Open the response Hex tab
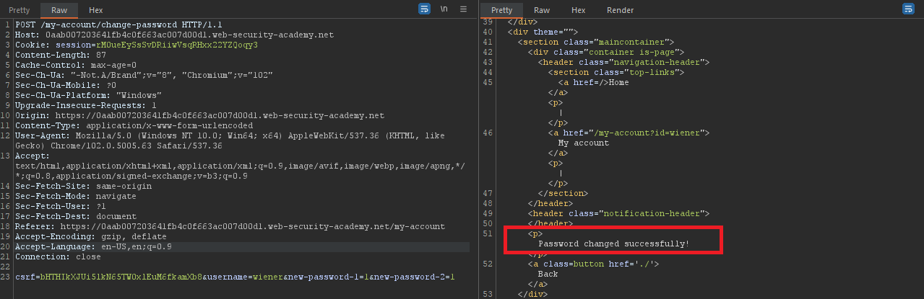Viewport: 924px width, 299px height. click(x=579, y=10)
